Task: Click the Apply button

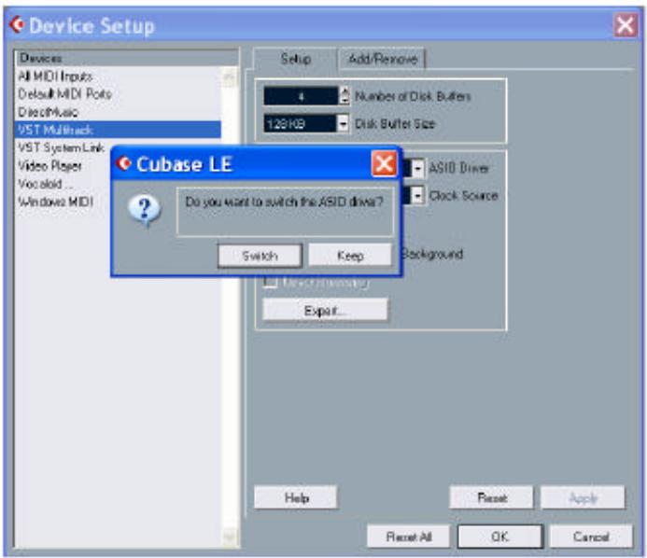Action: click(583, 497)
